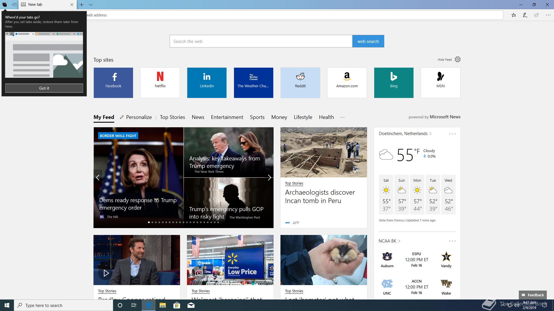Viewport: 554px width, 311px height.
Task: Go to next carousel slide arrow
Action: point(269,177)
